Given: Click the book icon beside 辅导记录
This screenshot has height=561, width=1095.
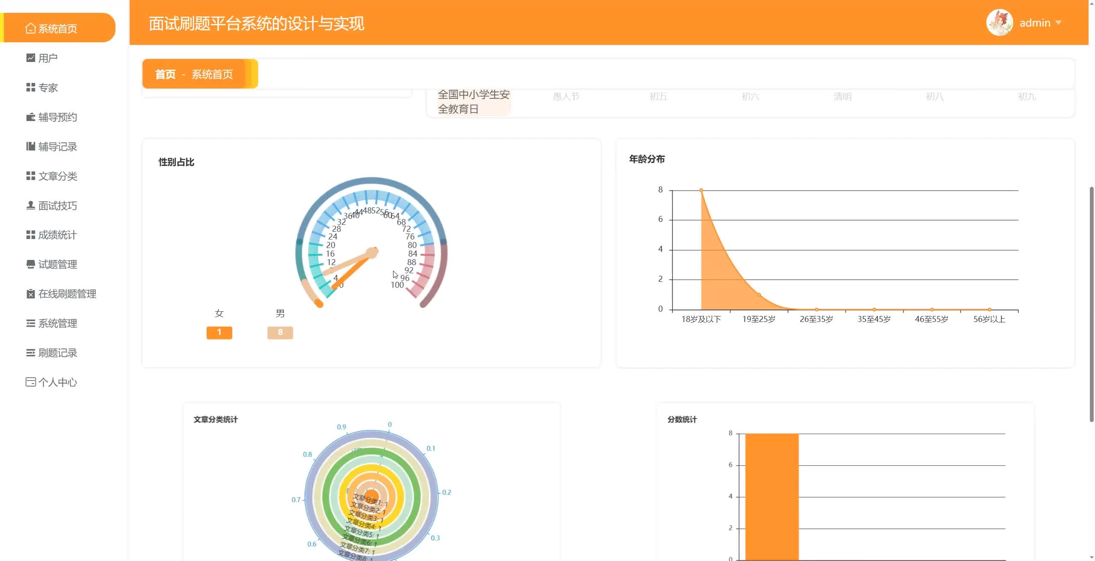Looking at the screenshot, I should click(x=30, y=146).
